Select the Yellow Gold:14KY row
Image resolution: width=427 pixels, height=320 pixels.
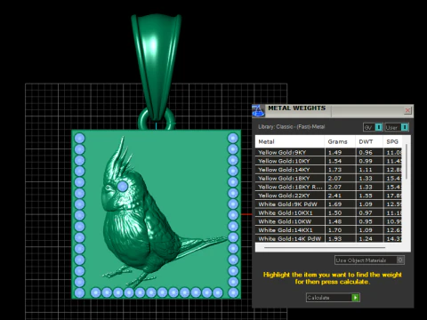click(328, 170)
